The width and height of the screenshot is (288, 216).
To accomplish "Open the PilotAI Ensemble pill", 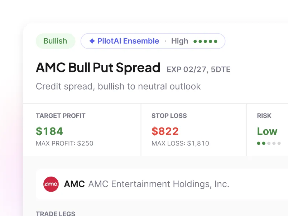I will coord(153,41).
